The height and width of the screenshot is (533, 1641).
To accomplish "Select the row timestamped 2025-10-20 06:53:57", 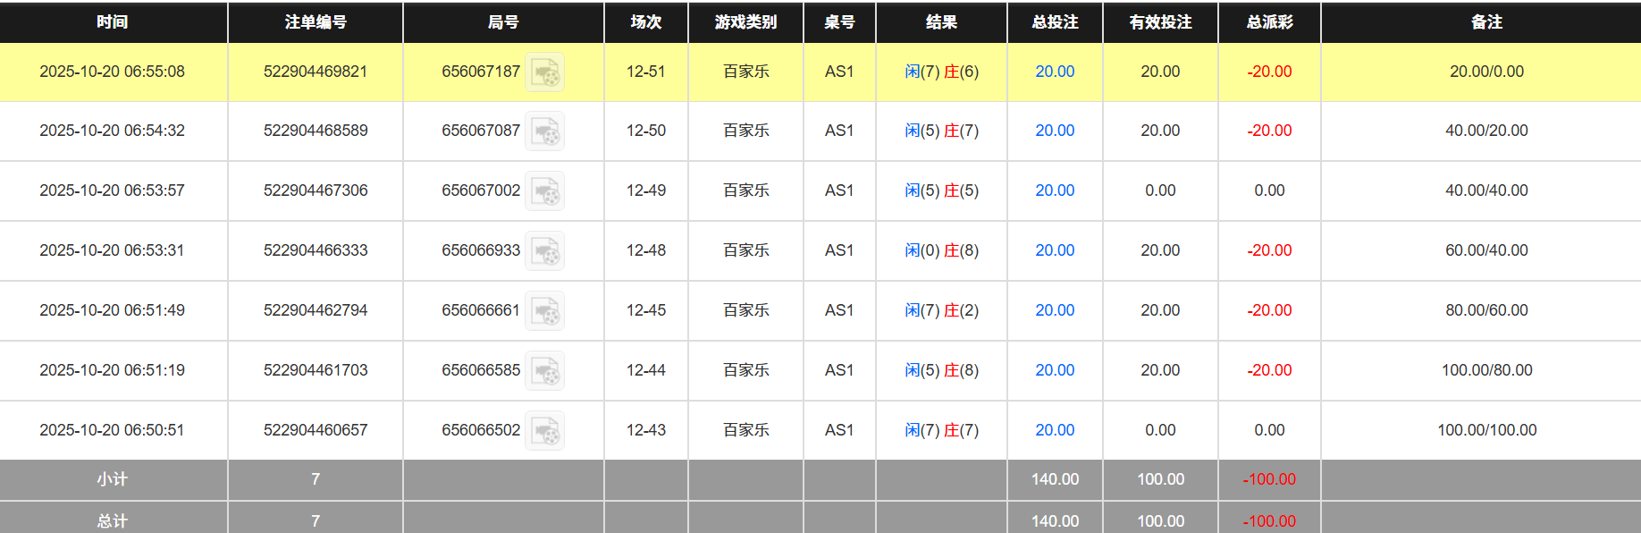I will tap(113, 191).
